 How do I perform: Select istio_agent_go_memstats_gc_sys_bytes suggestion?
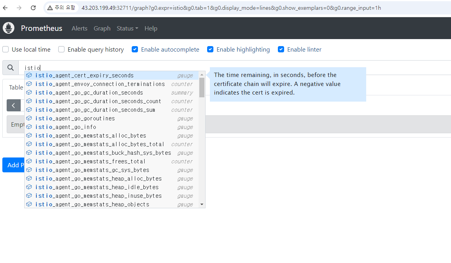112,170
